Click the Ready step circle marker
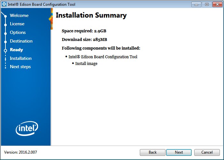Viewport: 224px width, 160px height. pos(5,51)
